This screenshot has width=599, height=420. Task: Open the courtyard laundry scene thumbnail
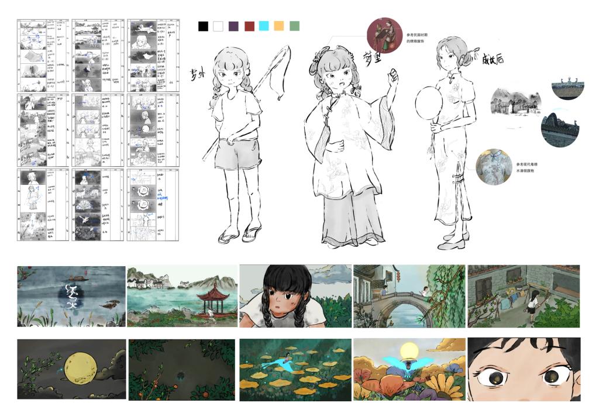524,296
